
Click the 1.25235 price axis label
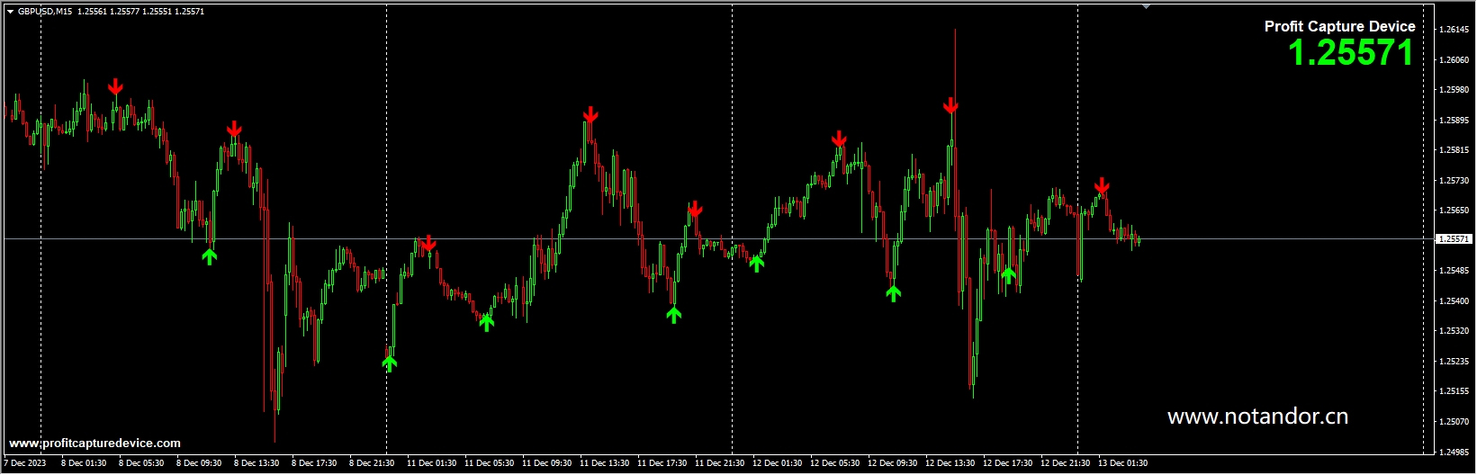[1454, 362]
